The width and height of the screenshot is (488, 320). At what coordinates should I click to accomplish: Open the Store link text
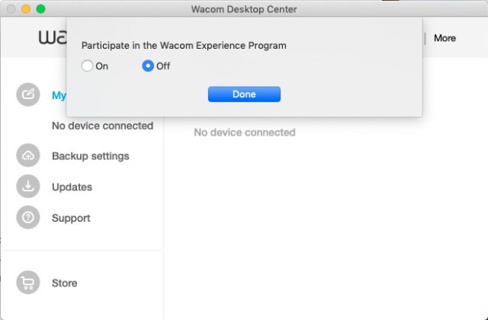point(64,283)
